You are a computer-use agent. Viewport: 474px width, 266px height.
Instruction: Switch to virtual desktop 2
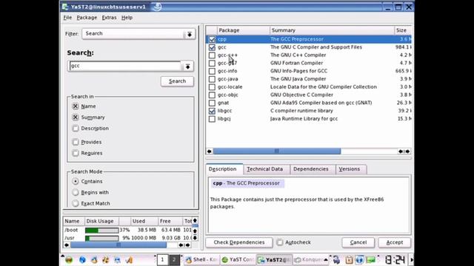tap(174, 259)
